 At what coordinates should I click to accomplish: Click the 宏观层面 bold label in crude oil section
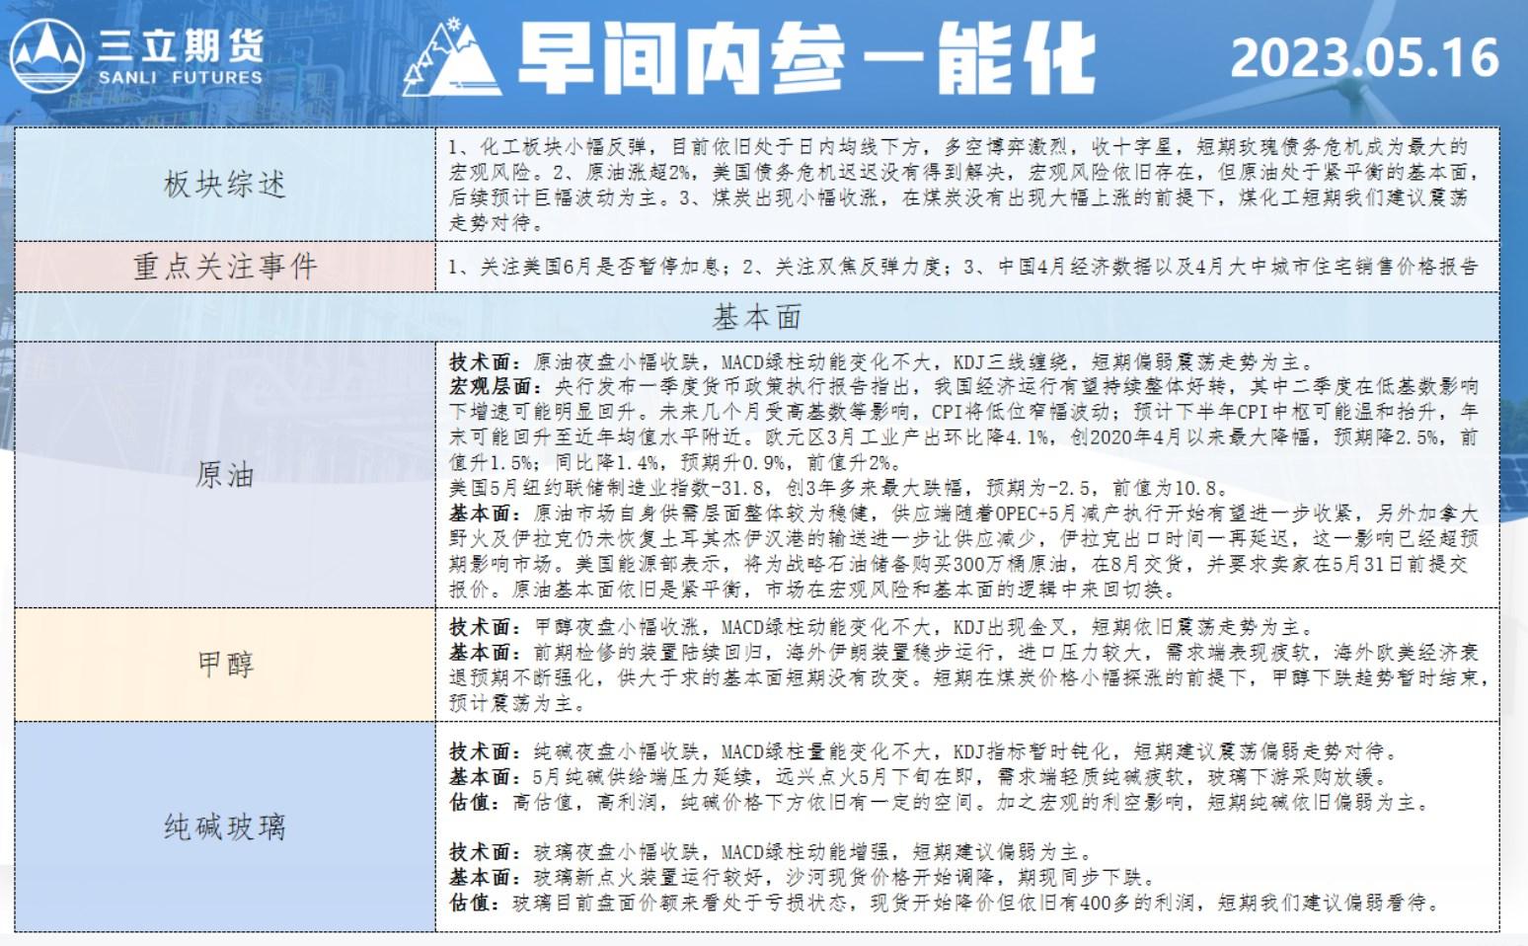coord(490,386)
